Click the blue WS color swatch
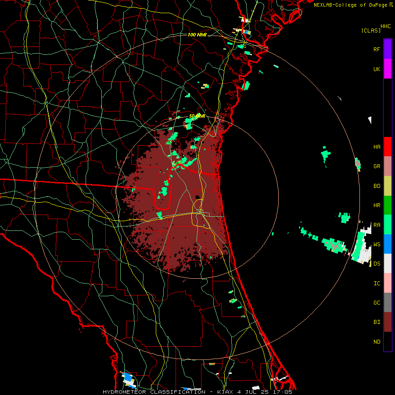The image size is (395, 395). point(388,244)
